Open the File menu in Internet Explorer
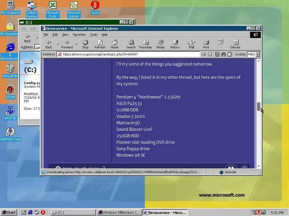This screenshot has width=289, height=216. [46, 35]
